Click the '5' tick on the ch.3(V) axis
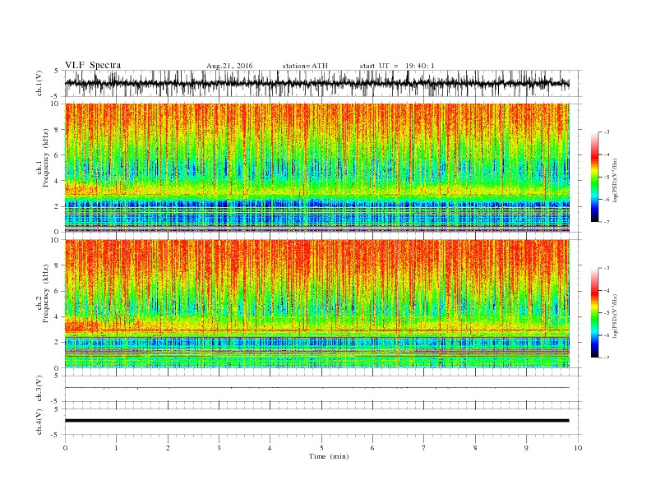Screen dimensions: 651x503 coord(58,376)
